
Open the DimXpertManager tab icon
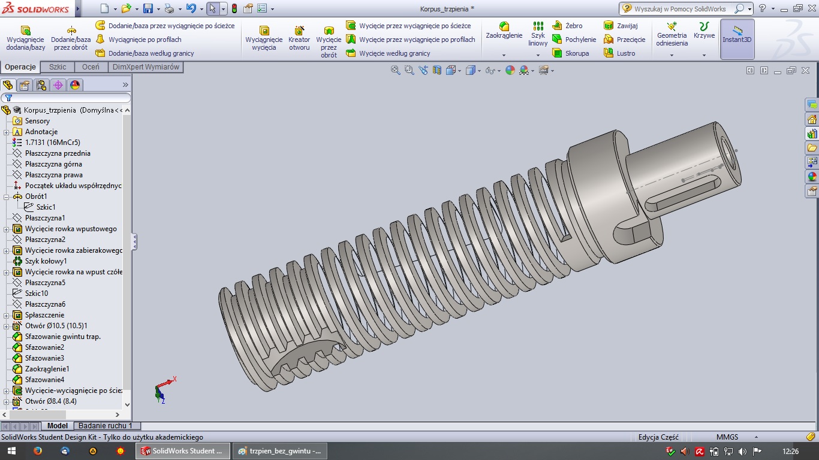click(58, 85)
